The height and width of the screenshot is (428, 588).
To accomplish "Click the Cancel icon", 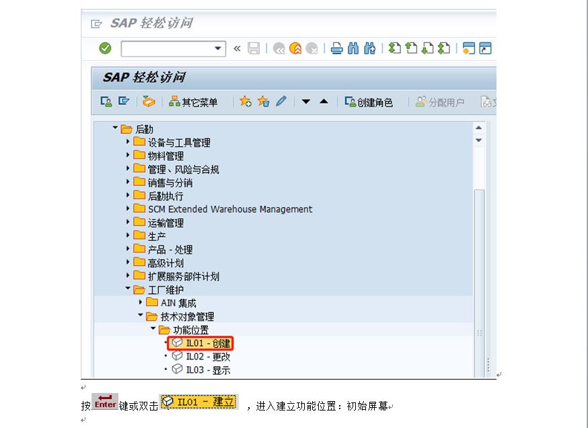I will pyautogui.click(x=312, y=48).
